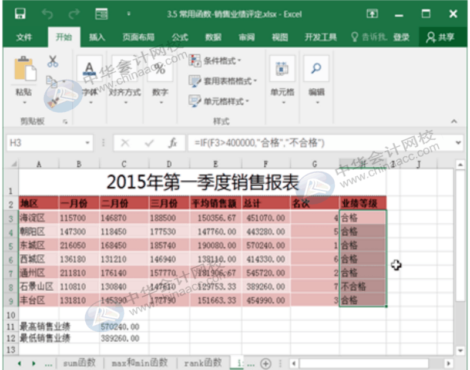This screenshot has width=470, height=370.
Task: Click the Copy icon below scissors
Action: coord(52,81)
